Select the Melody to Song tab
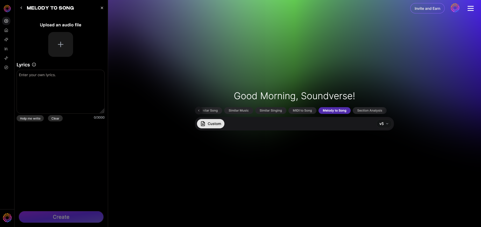The height and width of the screenshot is (227, 481). tap(335, 111)
